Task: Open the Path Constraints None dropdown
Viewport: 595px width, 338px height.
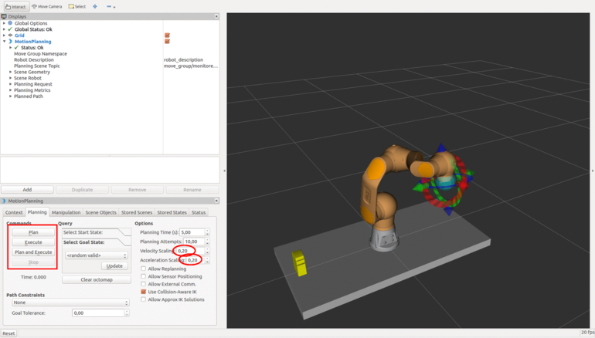Action: (70, 303)
